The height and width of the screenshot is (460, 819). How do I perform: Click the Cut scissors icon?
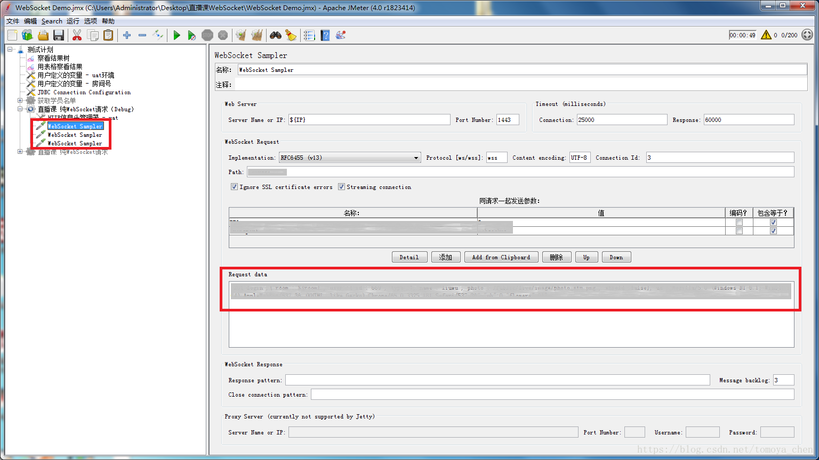(77, 35)
